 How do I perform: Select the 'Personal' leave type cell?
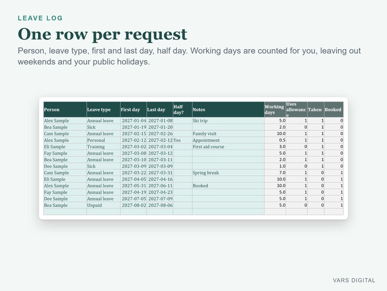coord(103,140)
